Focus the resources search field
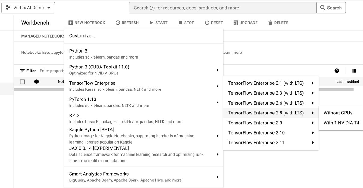 click(223, 8)
